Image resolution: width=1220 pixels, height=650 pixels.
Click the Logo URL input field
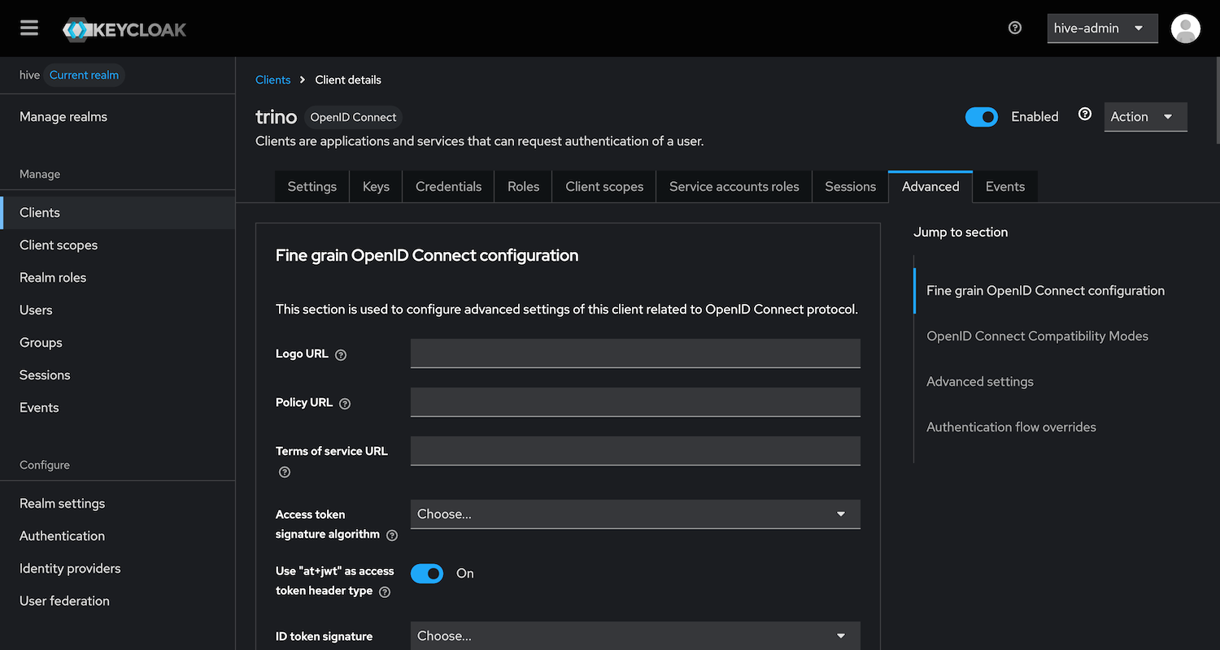(x=634, y=353)
